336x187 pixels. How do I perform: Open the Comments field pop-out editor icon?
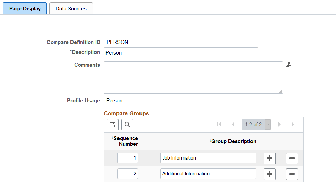[289, 64]
